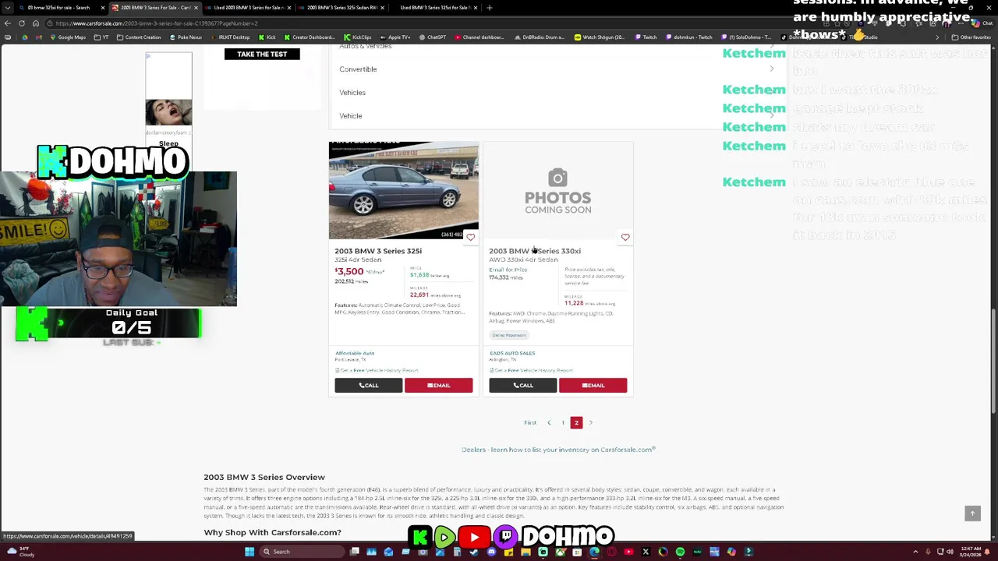Open Hulu from the taskbar
The image size is (998, 561).
pos(697,552)
